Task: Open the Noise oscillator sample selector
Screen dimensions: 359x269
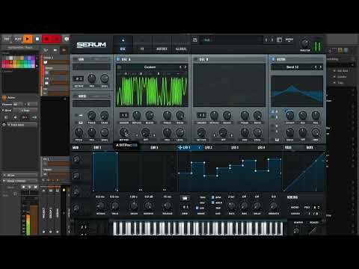Action: pos(91,103)
